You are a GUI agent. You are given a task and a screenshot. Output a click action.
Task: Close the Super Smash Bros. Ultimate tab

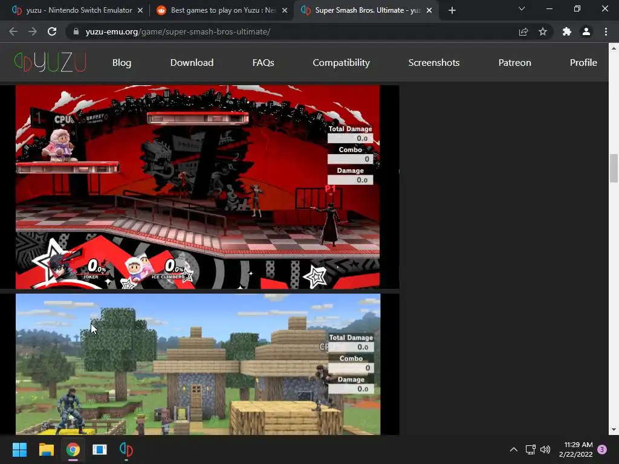click(429, 10)
